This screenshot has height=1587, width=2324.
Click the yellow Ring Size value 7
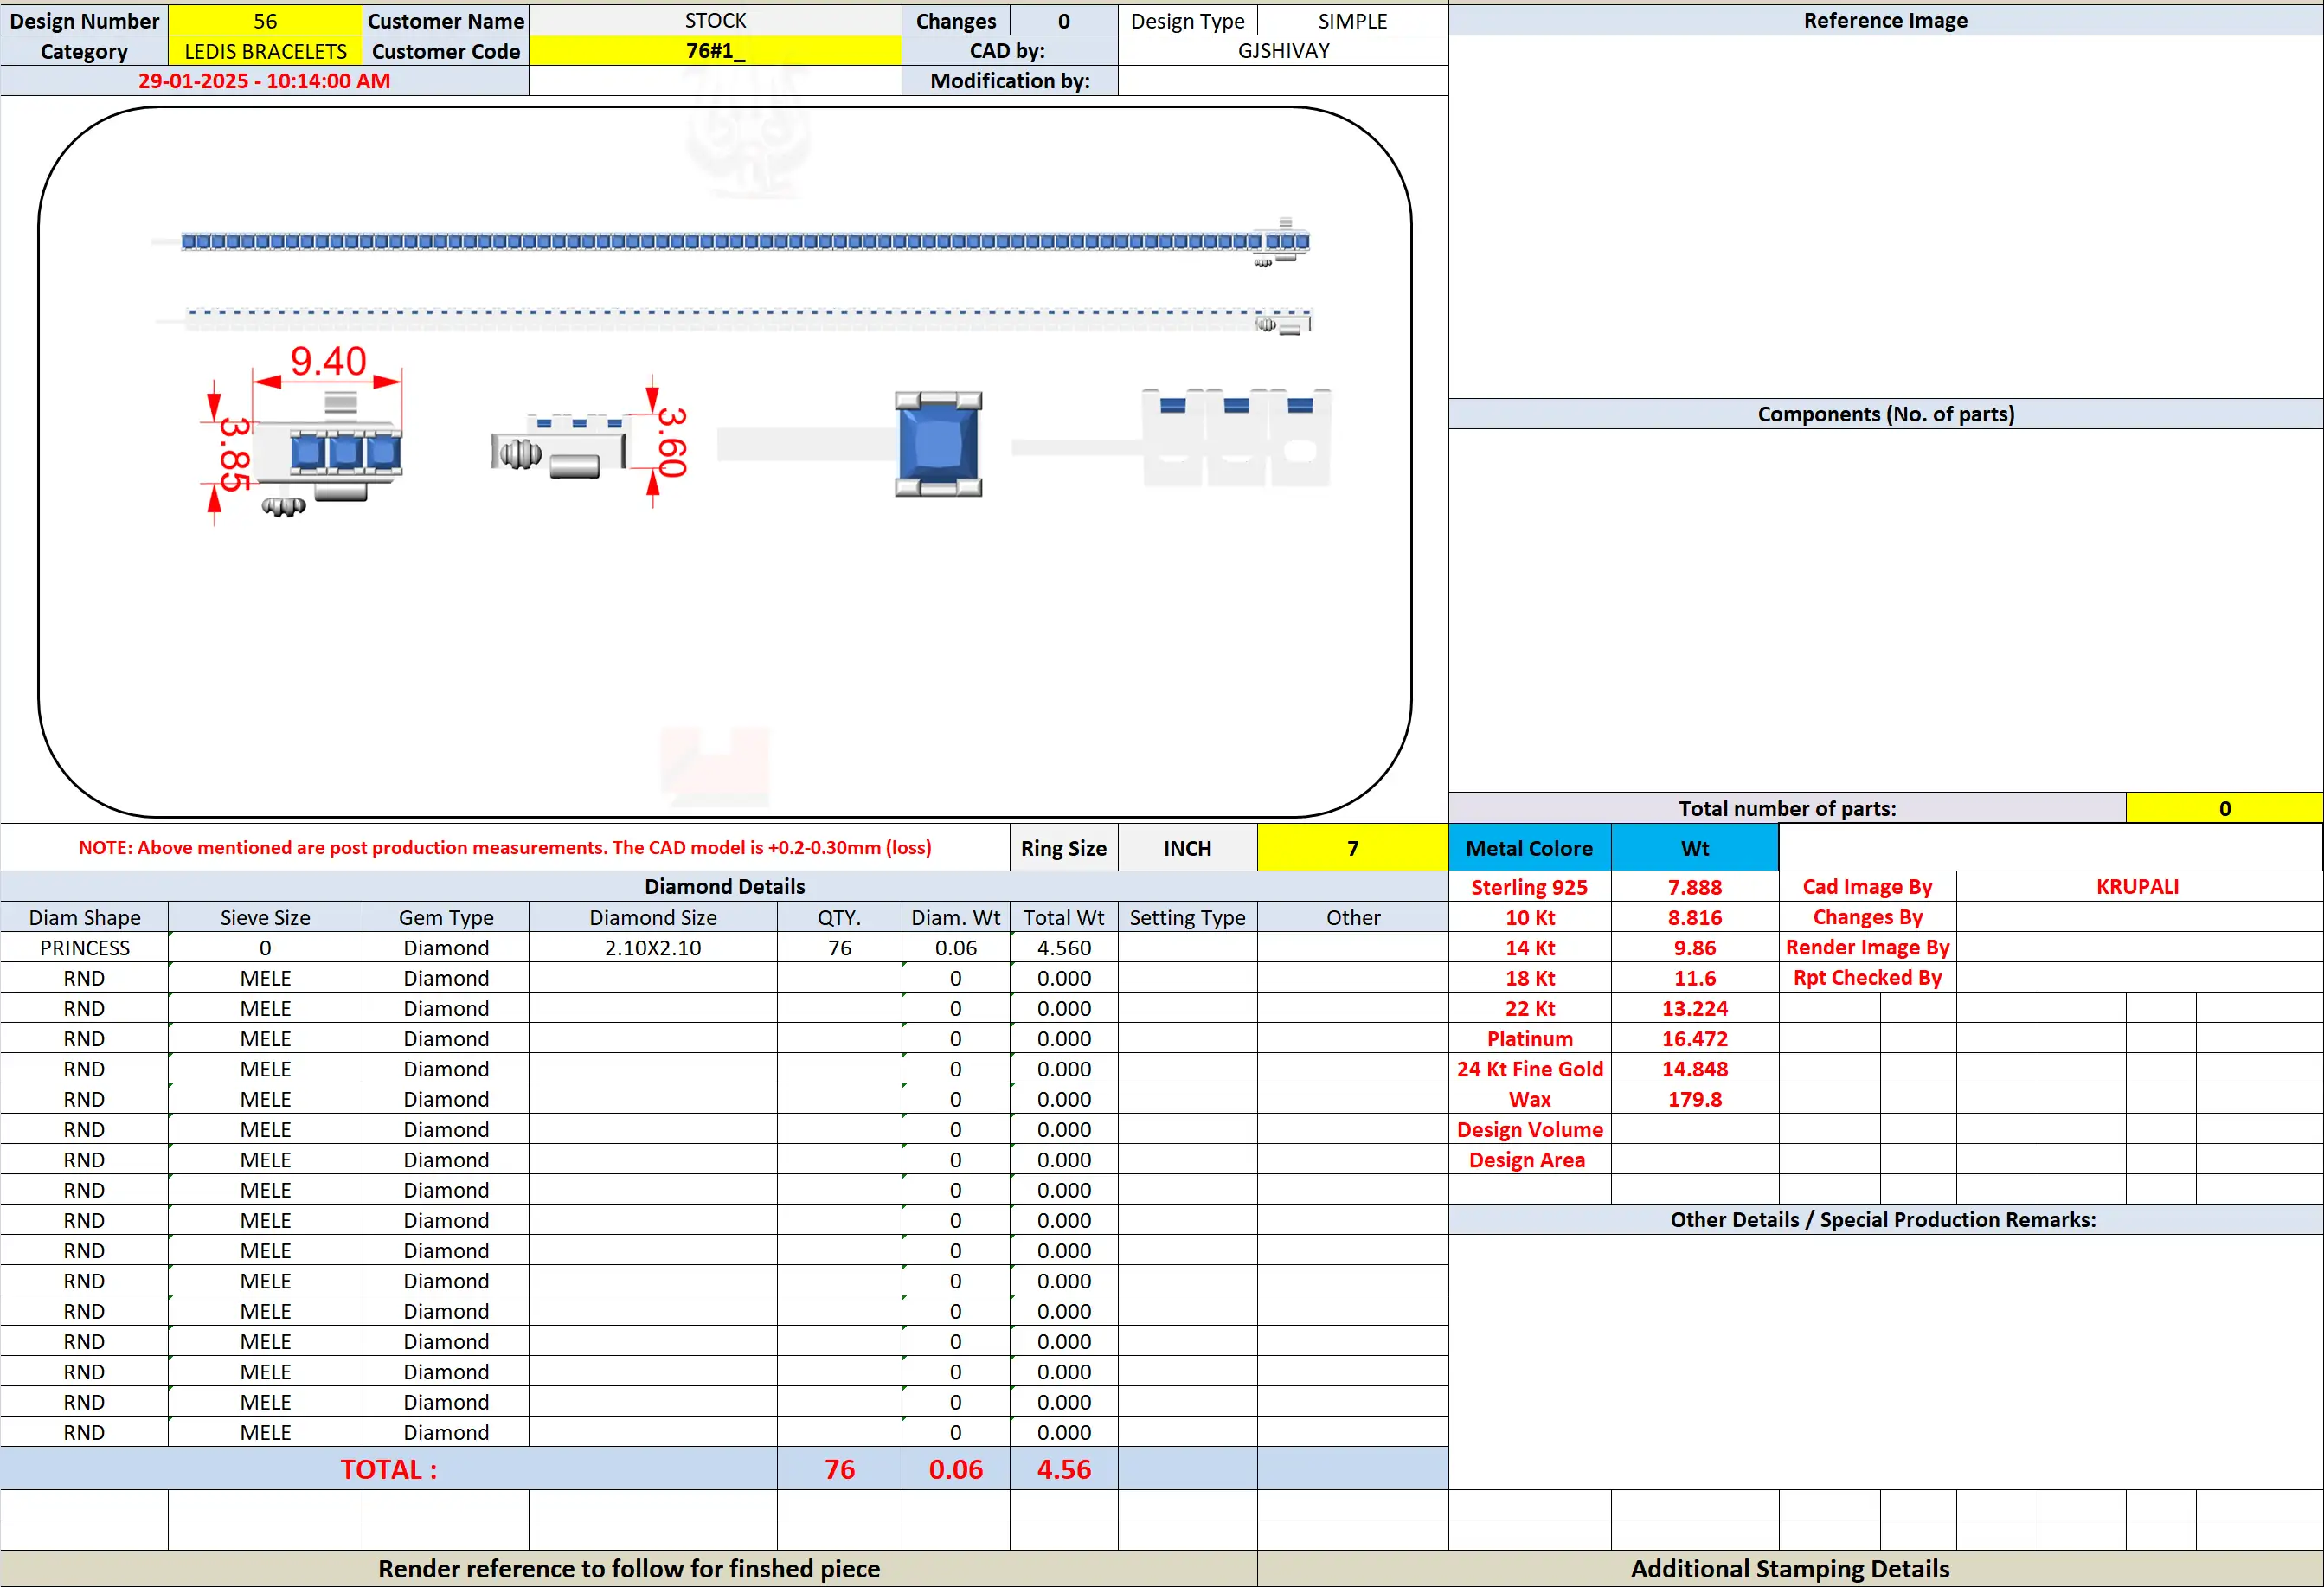[x=1352, y=848]
